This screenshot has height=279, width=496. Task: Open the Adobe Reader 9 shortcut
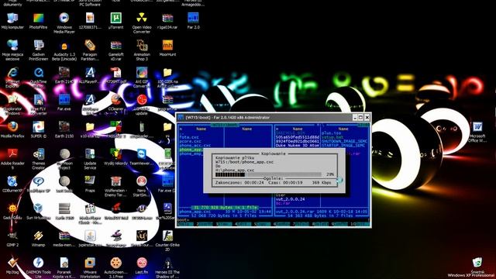point(12,159)
